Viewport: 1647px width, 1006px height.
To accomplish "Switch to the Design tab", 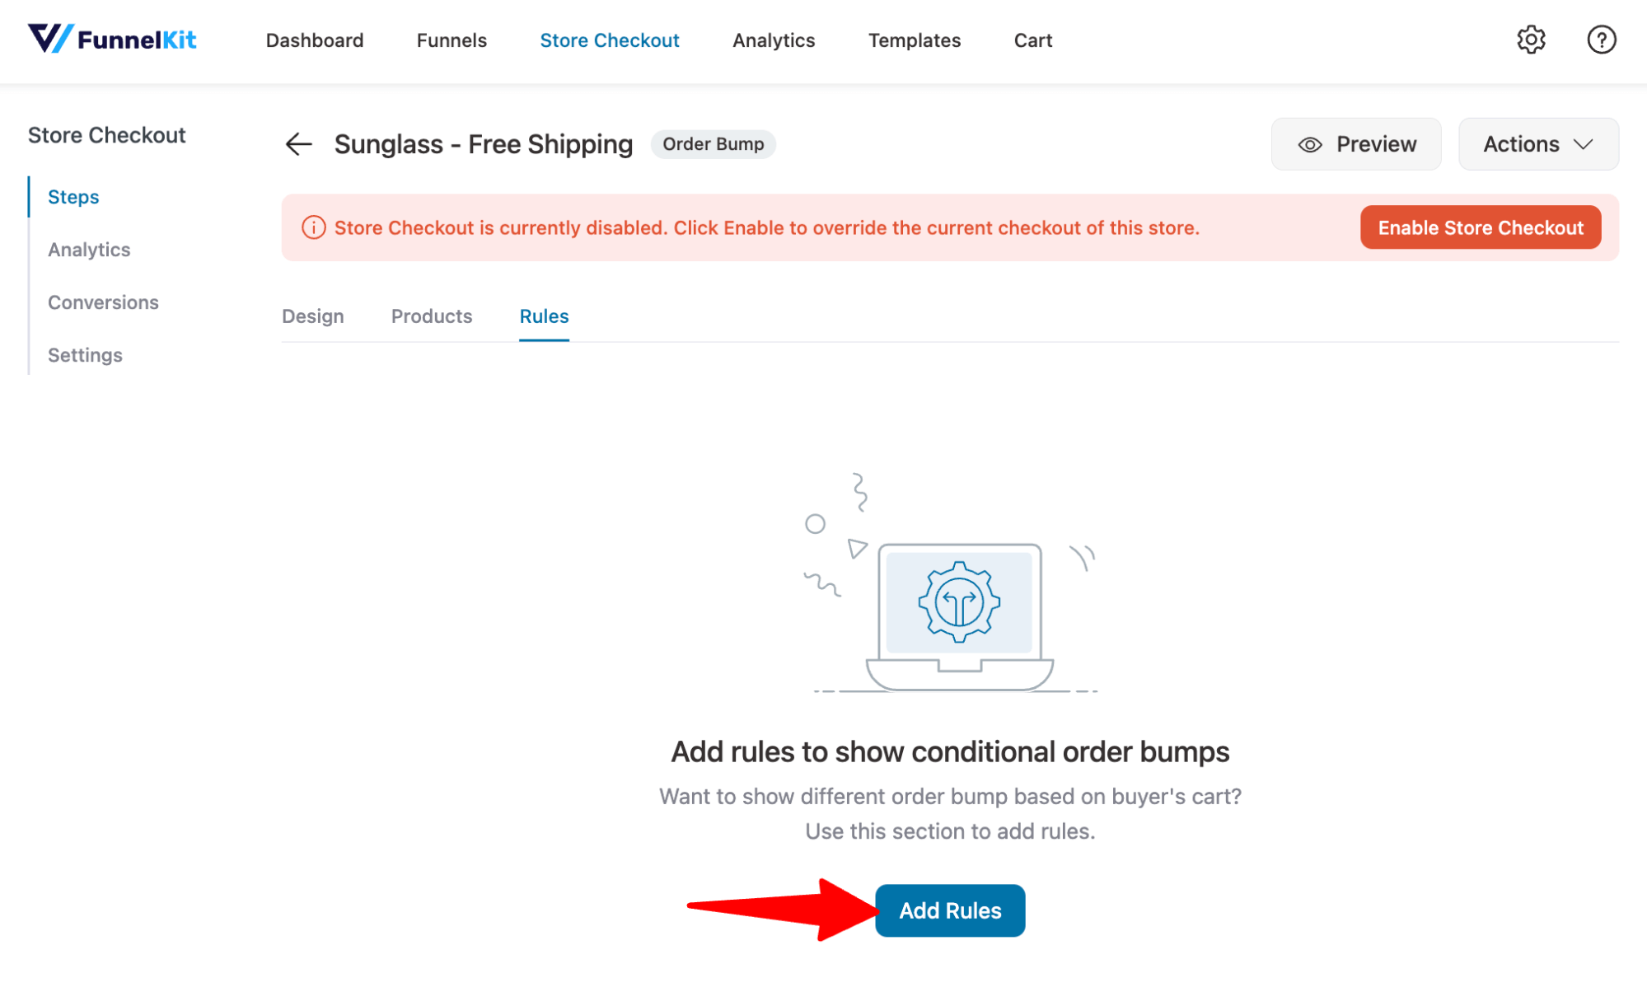I will click(x=313, y=316).
